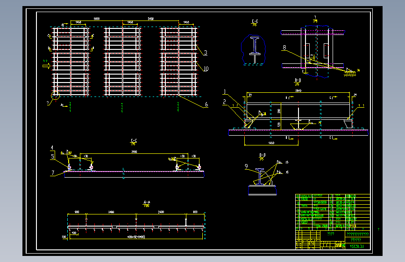Viewport: 405px width, 262px height.
Task: Click part callout number 3
Action: [206, 53]
